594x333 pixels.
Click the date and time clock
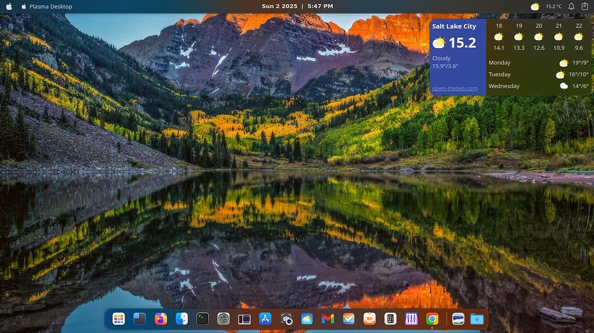click(297, 6)
